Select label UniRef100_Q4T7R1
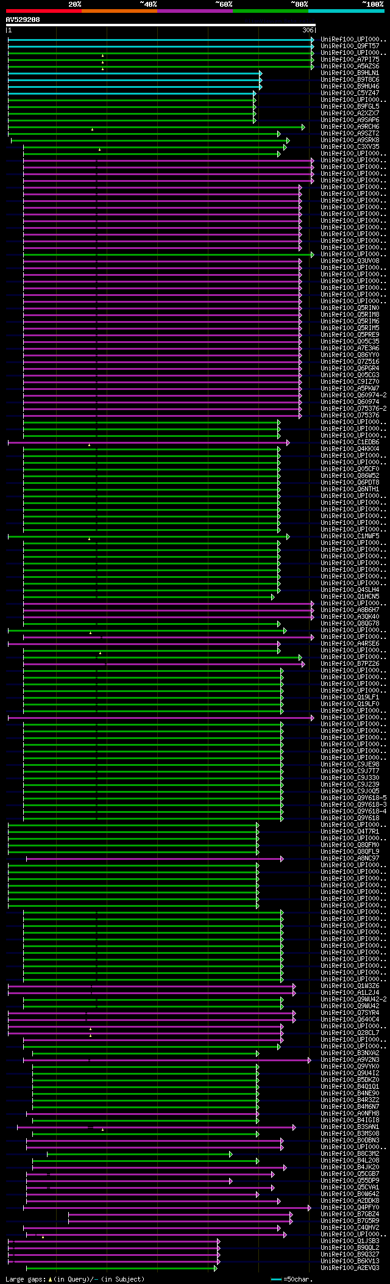Image resolution: width=390 pixels, height=1284 pixels. tap(350, 831)
